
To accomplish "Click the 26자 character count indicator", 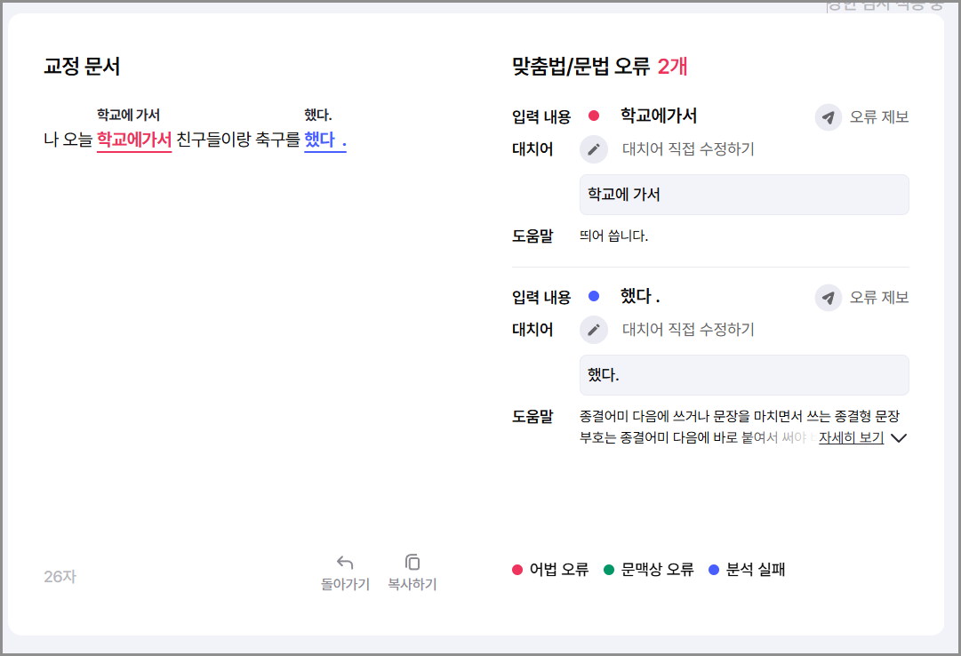I will [60, 577].
